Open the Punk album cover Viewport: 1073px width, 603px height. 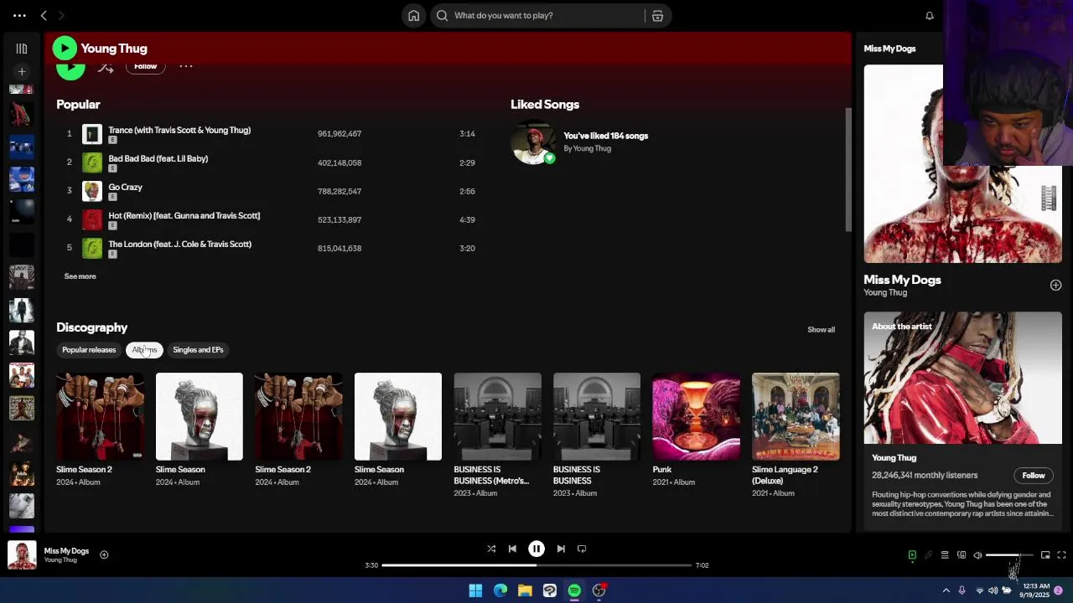696,416
